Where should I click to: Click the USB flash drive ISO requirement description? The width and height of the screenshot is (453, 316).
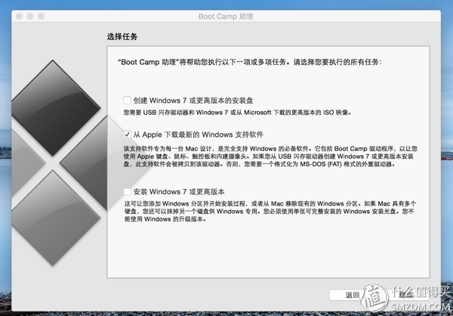238,113
